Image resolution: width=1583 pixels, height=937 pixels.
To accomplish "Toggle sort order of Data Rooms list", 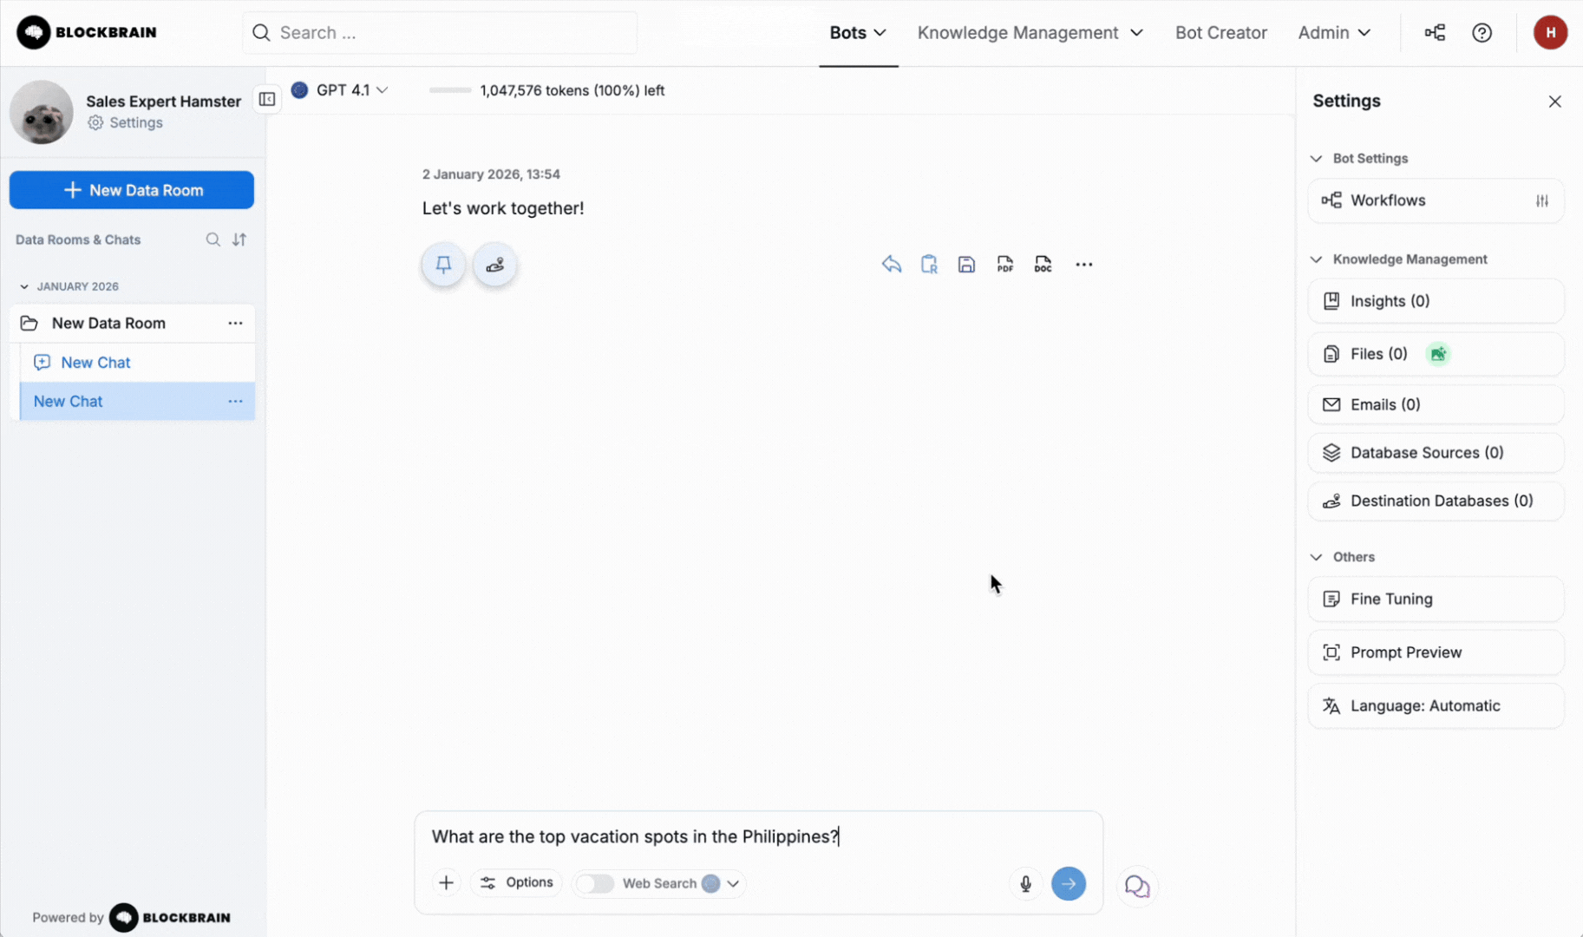I will [x=239, y=239].
